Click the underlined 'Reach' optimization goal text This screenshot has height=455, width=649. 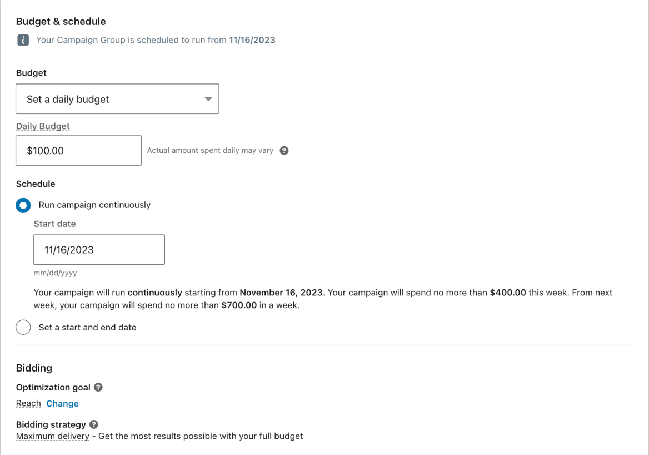click(28, 403)
